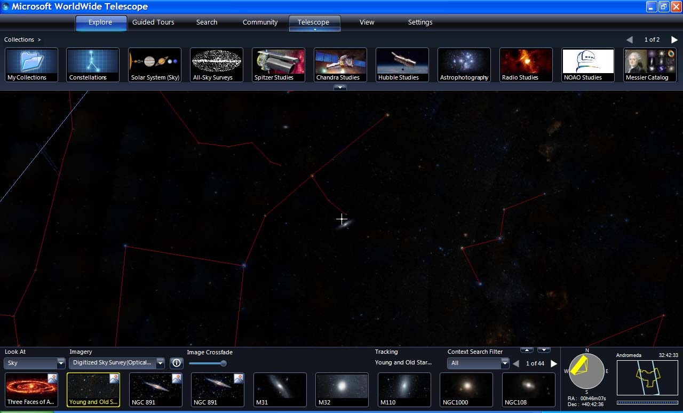Click the image icon on Young and Old thumbnail

pyautogui.click(x=114, y=378)
